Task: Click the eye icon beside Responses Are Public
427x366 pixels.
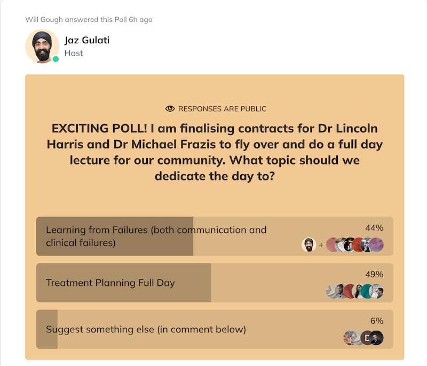Action: tap(170, 109)
